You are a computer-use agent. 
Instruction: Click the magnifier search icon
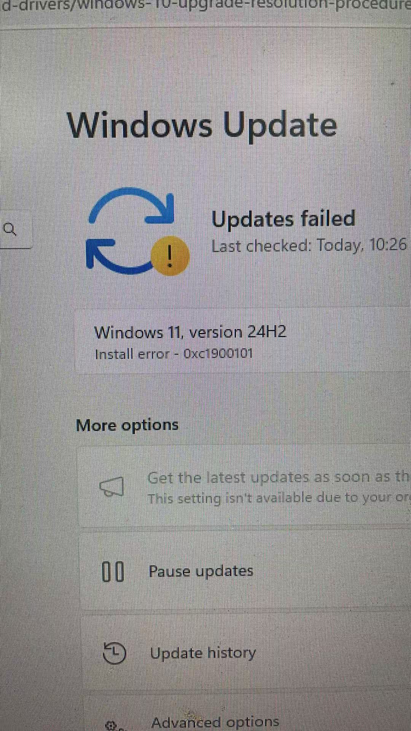point(10,230)
